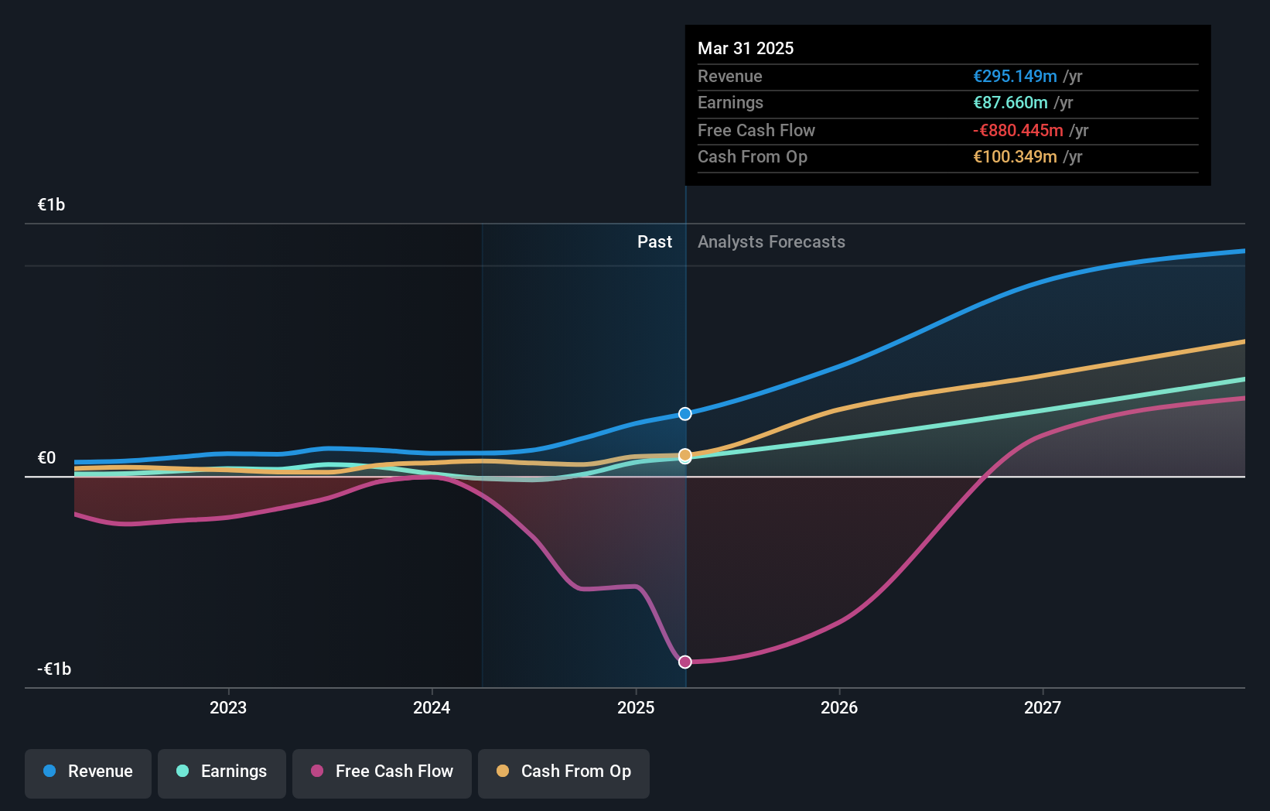Switch to the Past section of the chart
This screenshot has width=1270, height=811.
[654, 241]
